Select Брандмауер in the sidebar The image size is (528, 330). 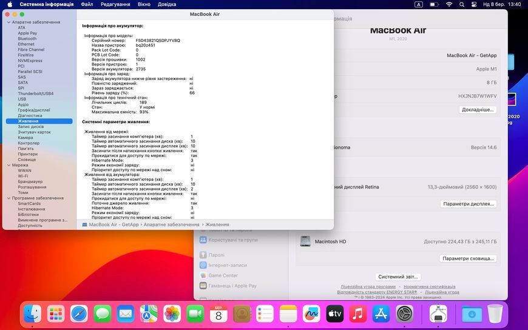coord(30,181)
